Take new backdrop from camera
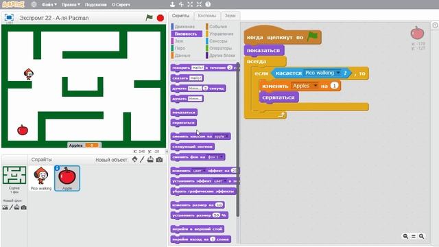The image size is (439, 247). [x=24, y=207]
